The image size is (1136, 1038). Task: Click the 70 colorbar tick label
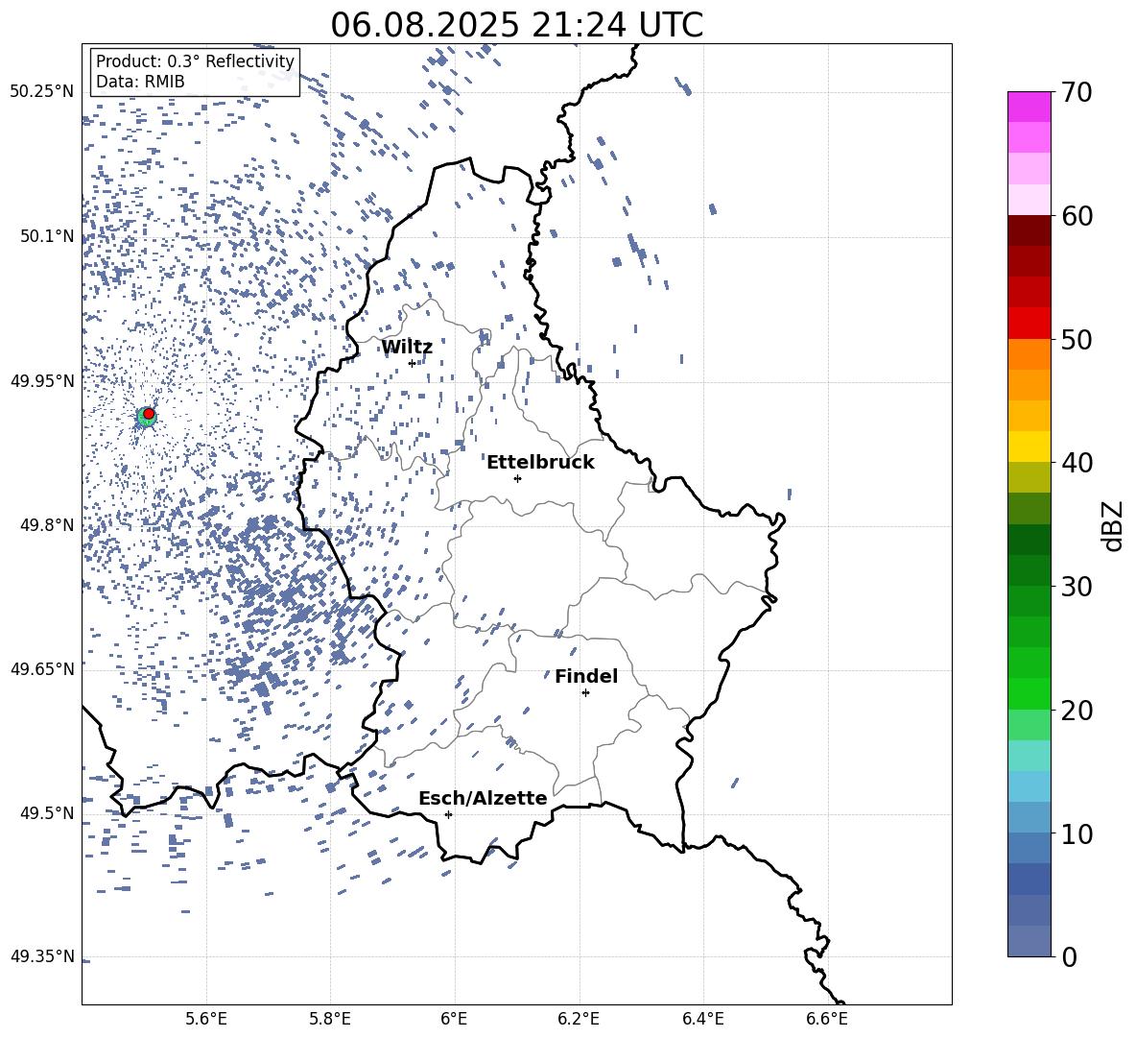click(1077, 92)
